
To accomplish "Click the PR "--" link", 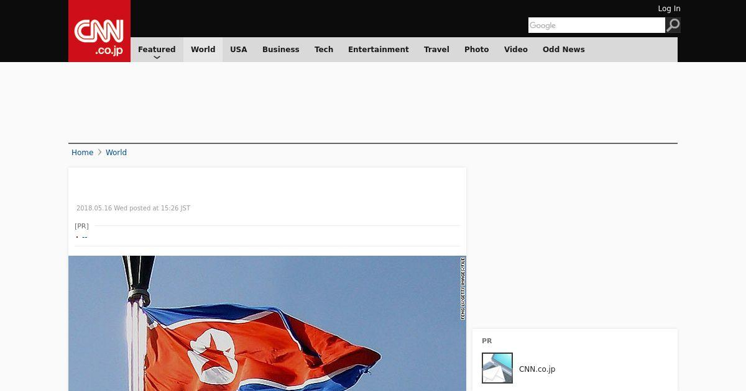I will click(85, 237).
